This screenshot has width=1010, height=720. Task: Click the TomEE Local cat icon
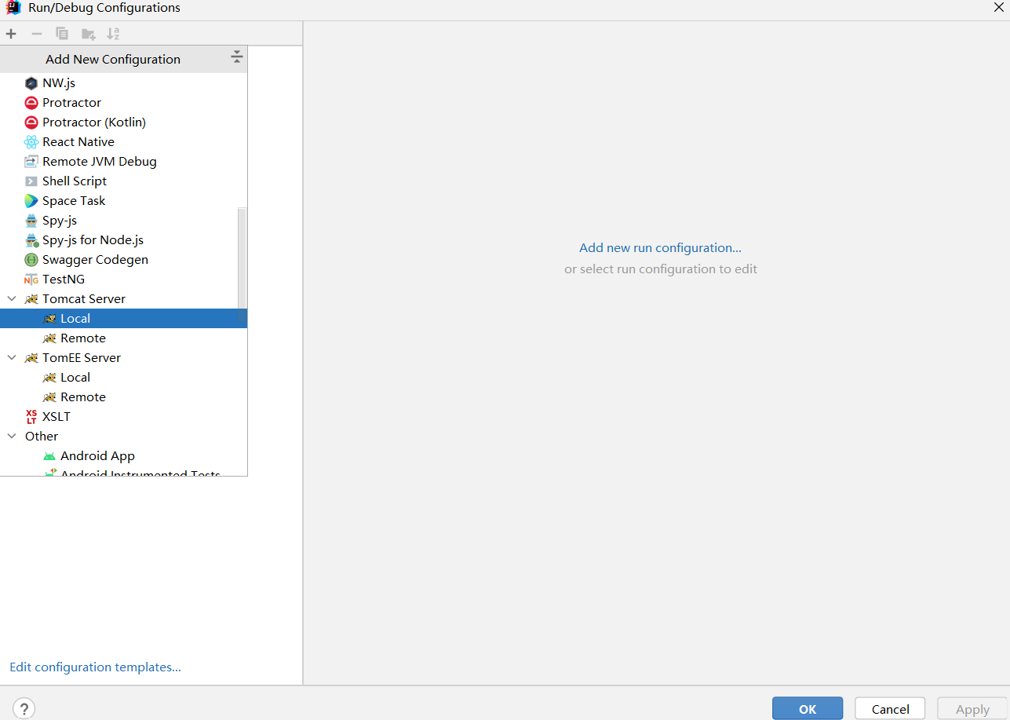(x=49, y=378)
